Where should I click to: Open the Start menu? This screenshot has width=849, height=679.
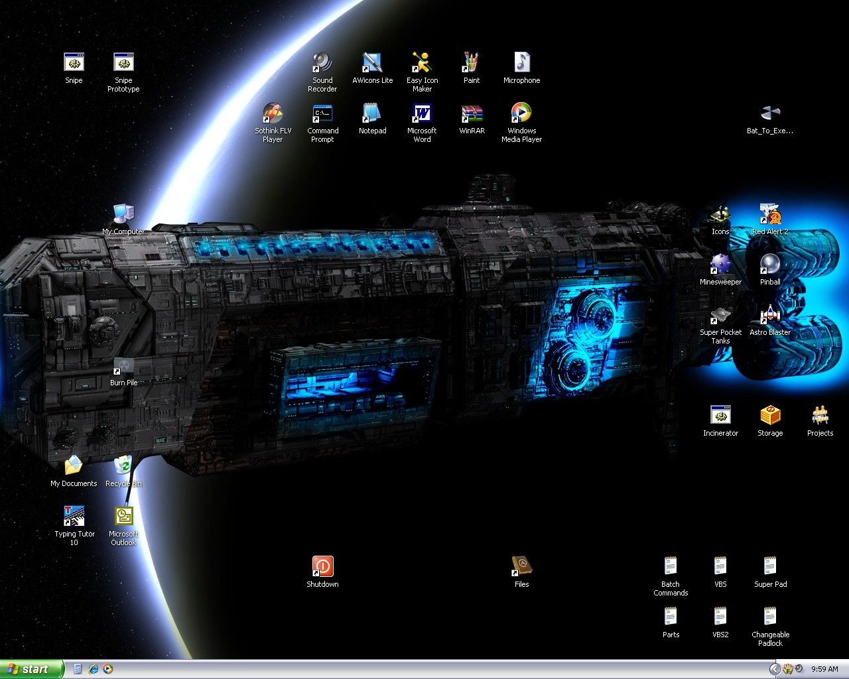point(32,669)
